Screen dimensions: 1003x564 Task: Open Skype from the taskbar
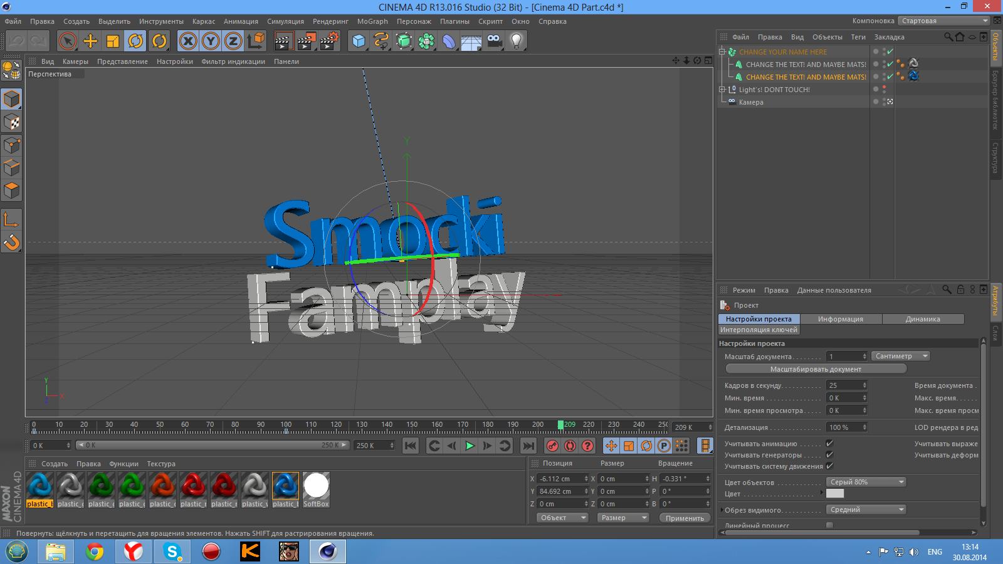coord(172,551)
